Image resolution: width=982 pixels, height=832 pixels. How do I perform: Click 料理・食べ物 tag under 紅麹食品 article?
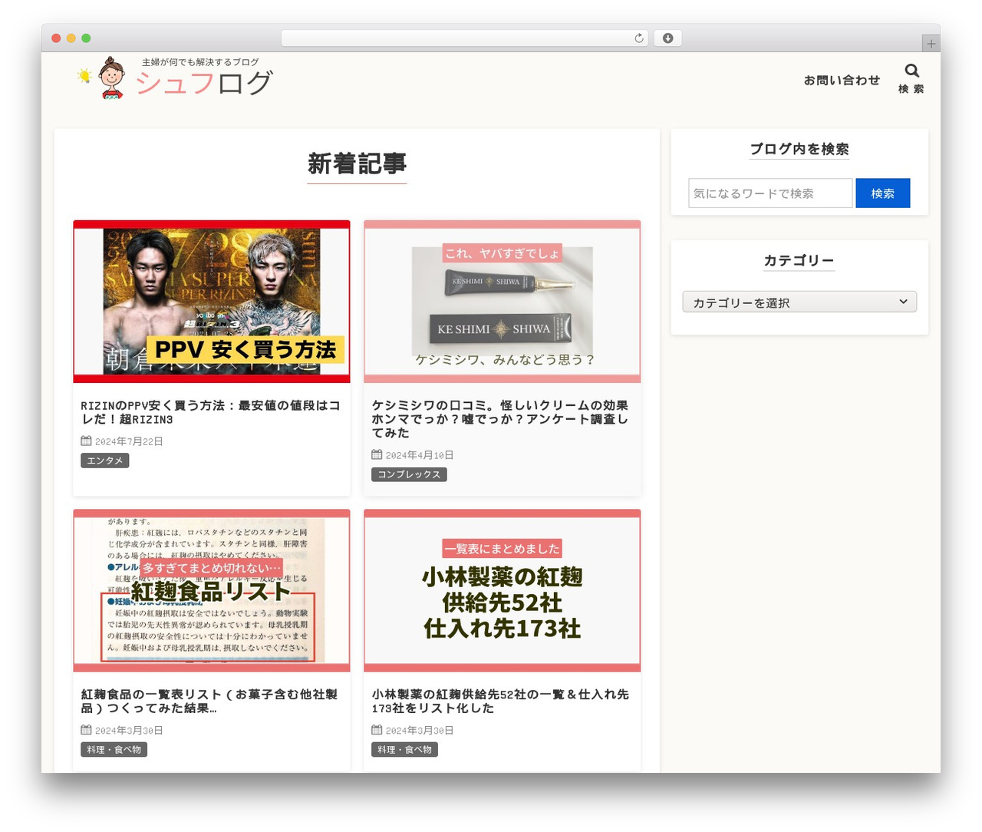[114, 750]
